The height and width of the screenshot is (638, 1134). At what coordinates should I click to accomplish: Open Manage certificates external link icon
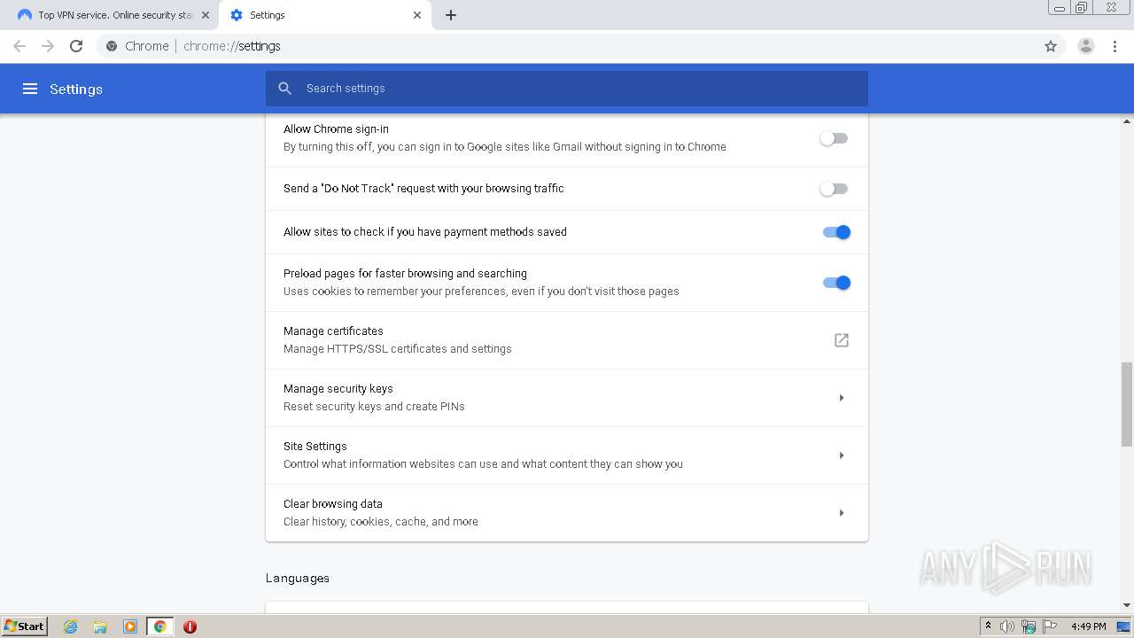[x=842, y=340]
